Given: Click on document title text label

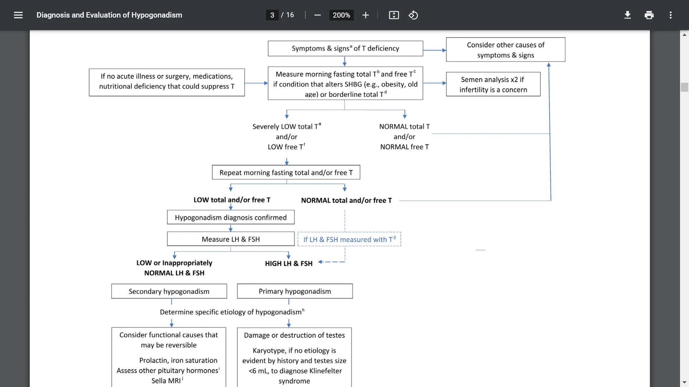Looking at the screenshot, I should tap(109, 15).
